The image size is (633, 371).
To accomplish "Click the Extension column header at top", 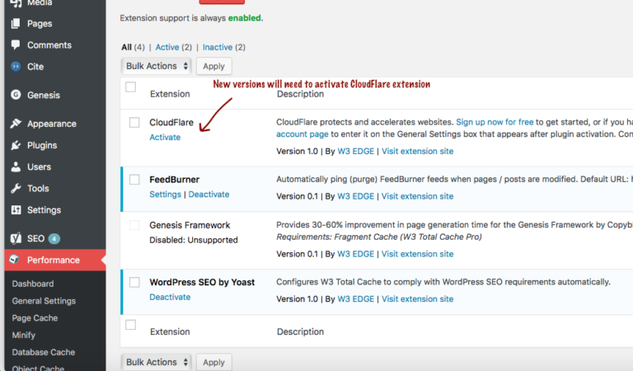I will [170, 94].
